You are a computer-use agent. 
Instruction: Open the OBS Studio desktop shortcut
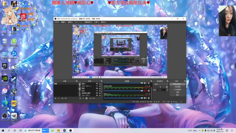point(5,117)
